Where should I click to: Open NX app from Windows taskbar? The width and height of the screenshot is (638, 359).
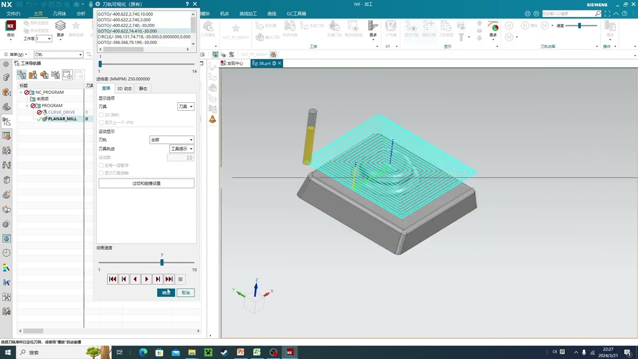(x=290, y=353)
